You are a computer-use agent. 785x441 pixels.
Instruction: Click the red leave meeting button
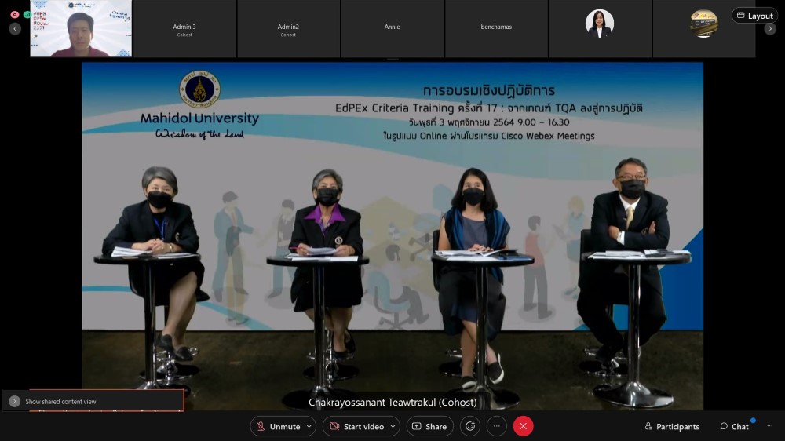coord(524,426)
